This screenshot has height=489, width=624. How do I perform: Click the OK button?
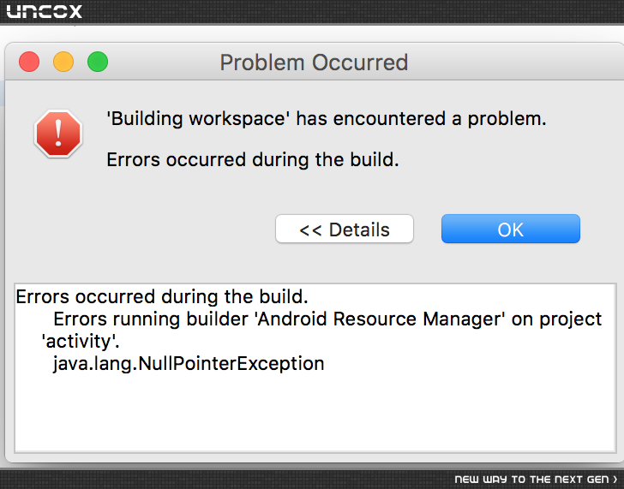[x=511, y=229]
